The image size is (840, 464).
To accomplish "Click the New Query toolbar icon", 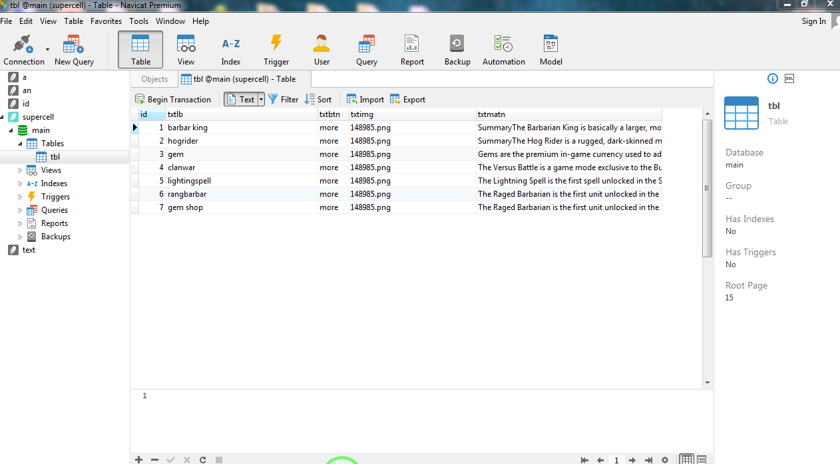I will (74, 50).
